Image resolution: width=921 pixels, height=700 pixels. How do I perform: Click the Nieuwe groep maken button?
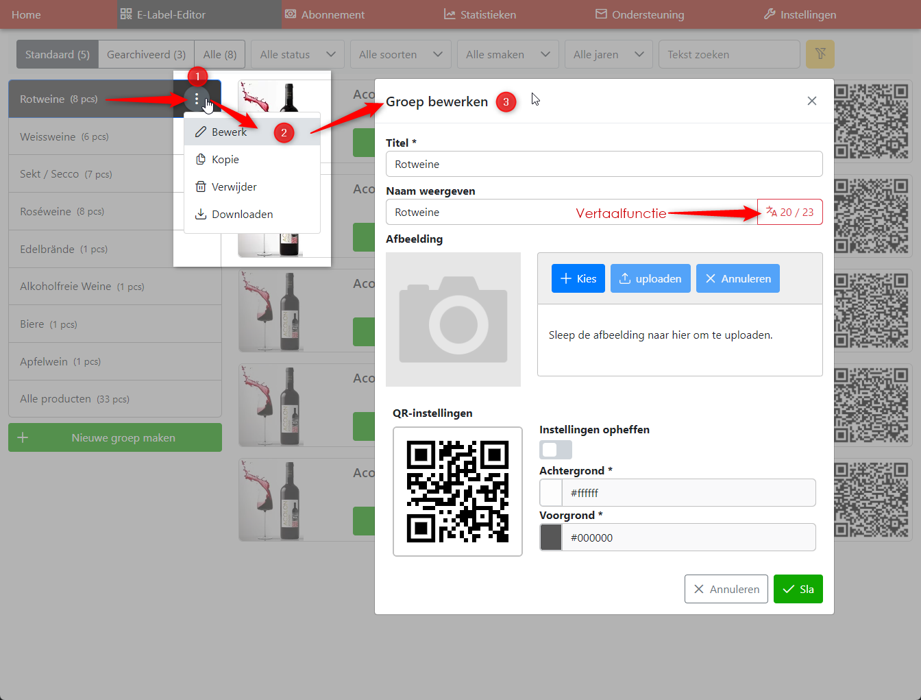click(x=115, y=437)
